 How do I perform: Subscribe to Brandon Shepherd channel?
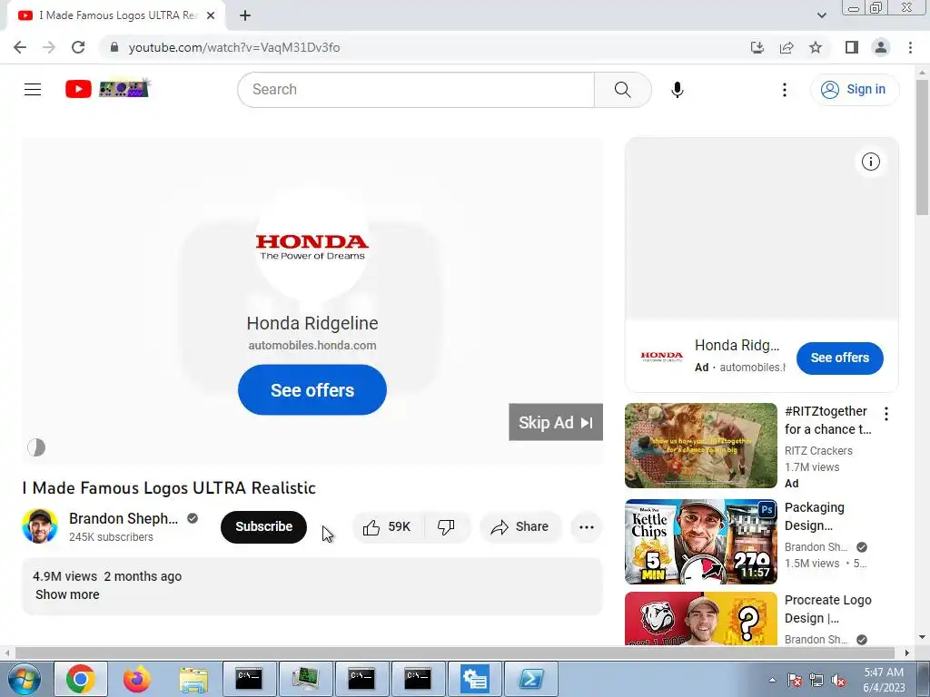tap(264, 527)
